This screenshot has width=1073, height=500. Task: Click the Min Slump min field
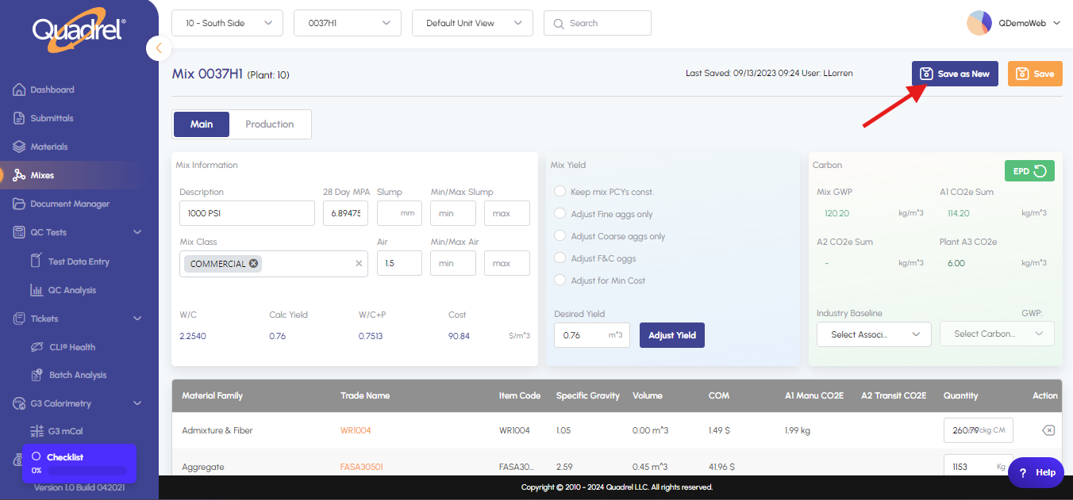tap(453, 213)
